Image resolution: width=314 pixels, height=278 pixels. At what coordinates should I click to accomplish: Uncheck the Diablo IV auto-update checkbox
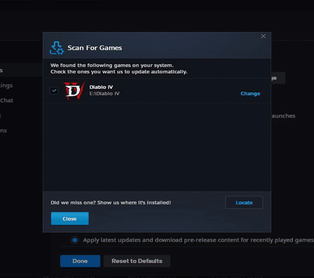pyautogui.click(x=54, y=90)
